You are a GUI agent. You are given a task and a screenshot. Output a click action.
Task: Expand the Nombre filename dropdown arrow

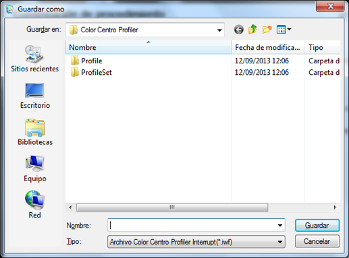280,225
